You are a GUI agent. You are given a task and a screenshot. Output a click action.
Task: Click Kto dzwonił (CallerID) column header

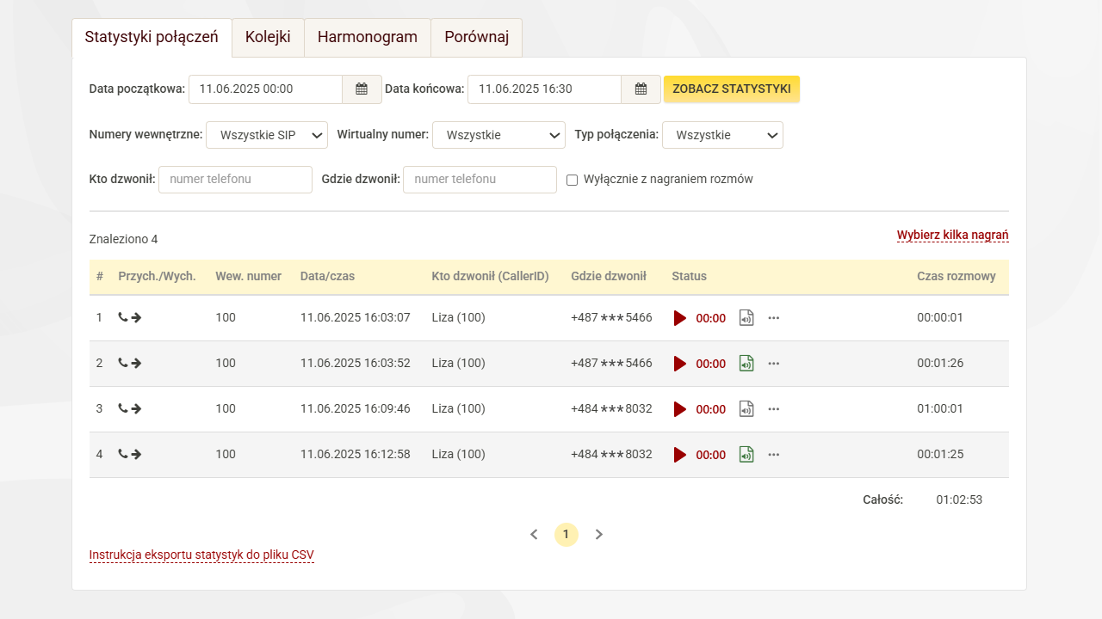pyautogui.click(x=491, y=277)
